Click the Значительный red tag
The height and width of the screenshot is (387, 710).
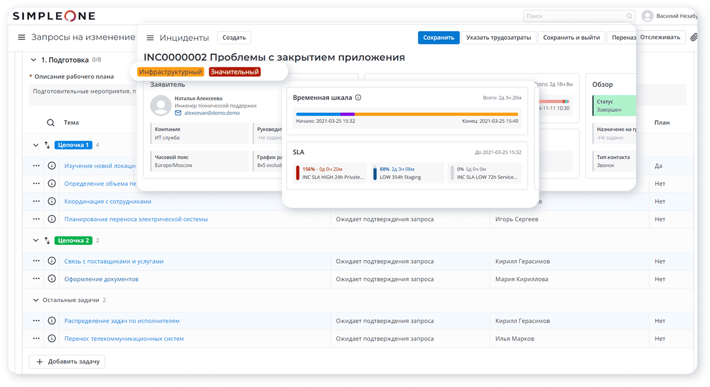click(x=235, y=72)
